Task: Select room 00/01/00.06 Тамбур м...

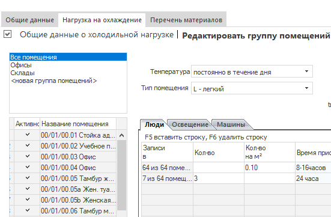Action: [78, 210]
